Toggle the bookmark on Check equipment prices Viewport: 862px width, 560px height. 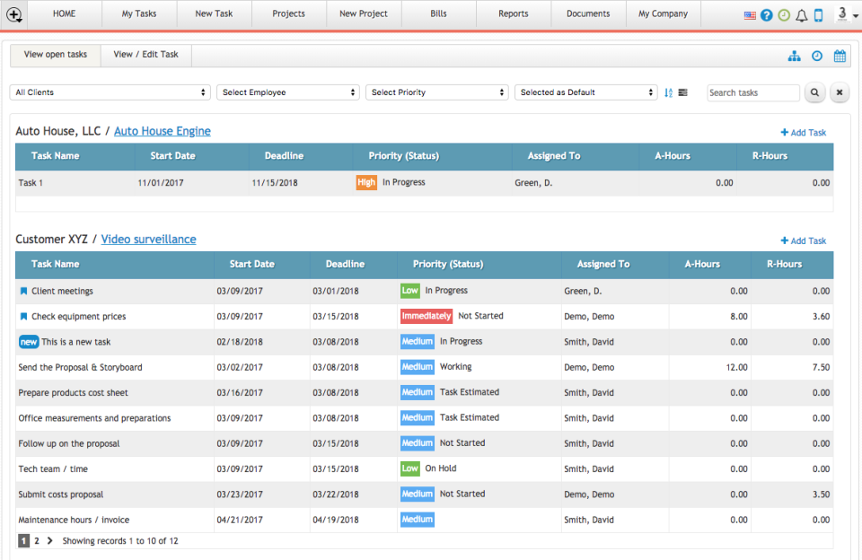click(24, 316)
